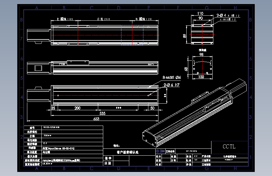Select the 型号 row label in spec table
The height and width of the screenshot is (176, 272).
32,128
